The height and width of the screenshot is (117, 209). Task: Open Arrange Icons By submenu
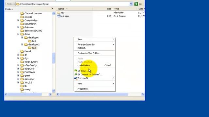(x=94, y=45)
